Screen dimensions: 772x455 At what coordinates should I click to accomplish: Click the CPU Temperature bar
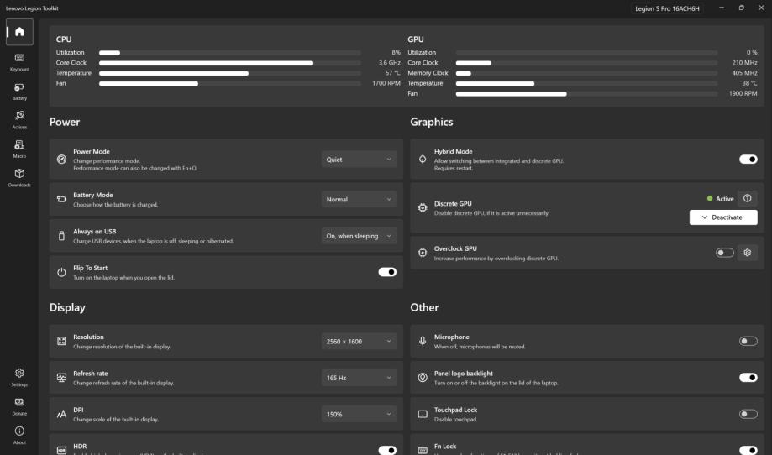pos(229,73)
